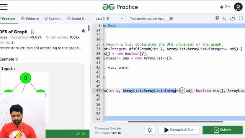The height and width of the screenshot is (138, 245).
Task: Click the hint lightbulb button
Action: (150, 130)
